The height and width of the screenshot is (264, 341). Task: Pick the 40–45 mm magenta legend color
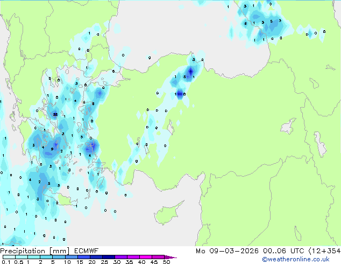146,257
